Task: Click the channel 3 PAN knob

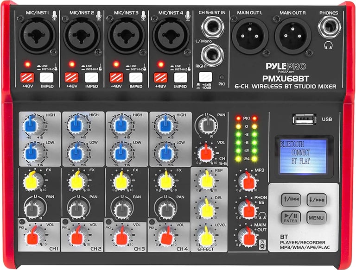Action: coord(121,208)
